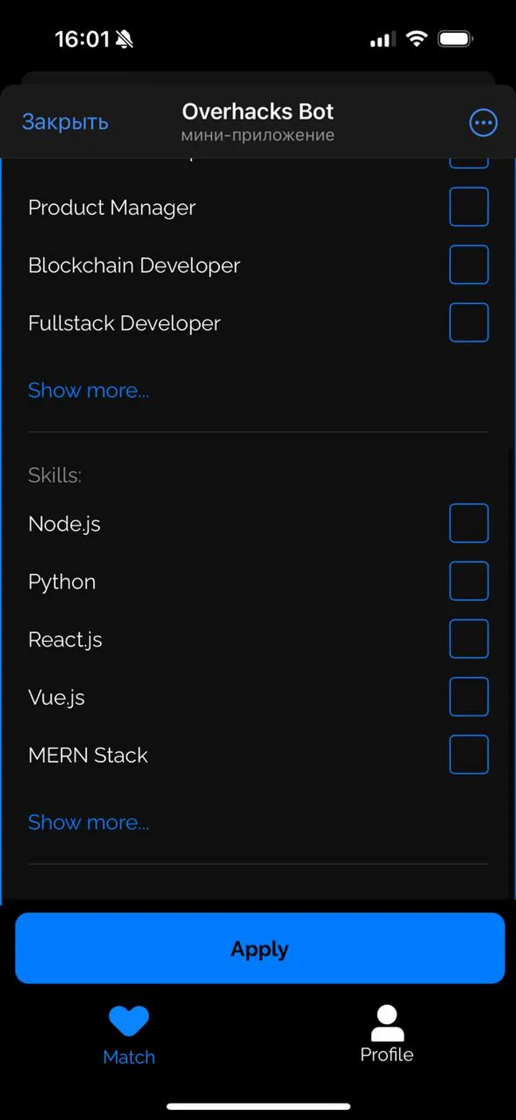Enable the MERN Stack checkbox

click(x=469, y=754)
